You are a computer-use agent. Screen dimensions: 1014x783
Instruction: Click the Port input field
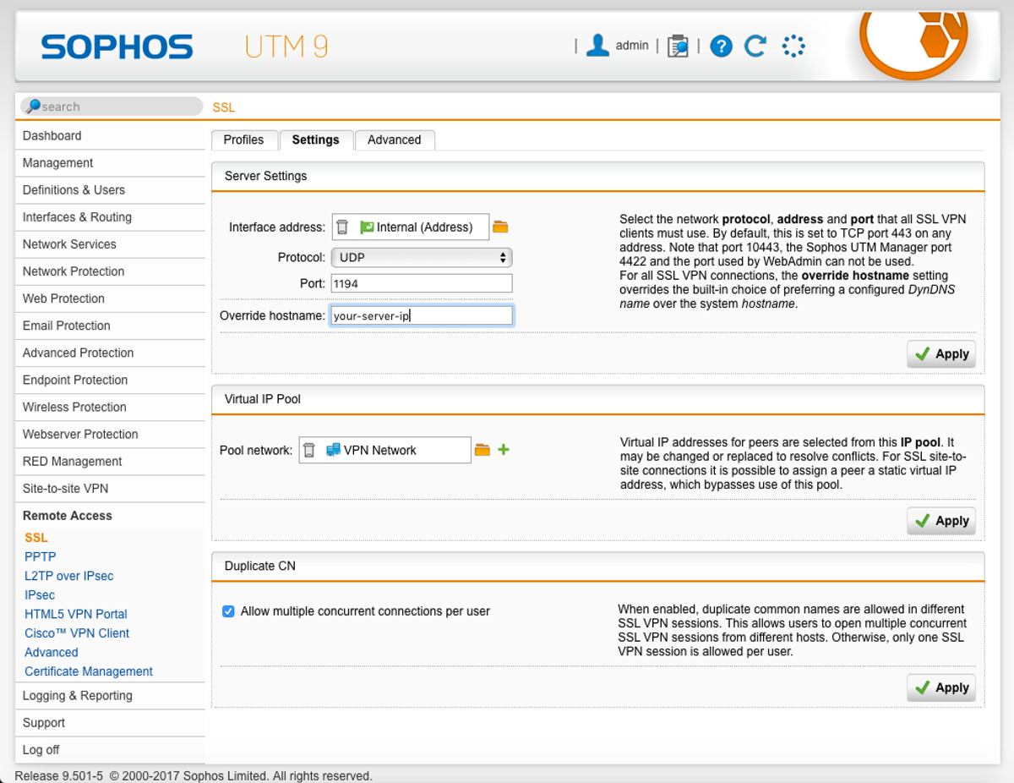click(x=422, y=284)
